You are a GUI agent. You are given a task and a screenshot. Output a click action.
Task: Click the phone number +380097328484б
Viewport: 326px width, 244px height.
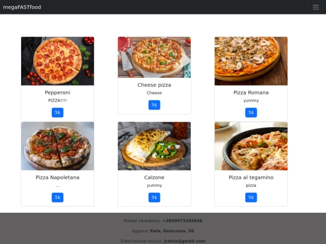coord(182,221)
